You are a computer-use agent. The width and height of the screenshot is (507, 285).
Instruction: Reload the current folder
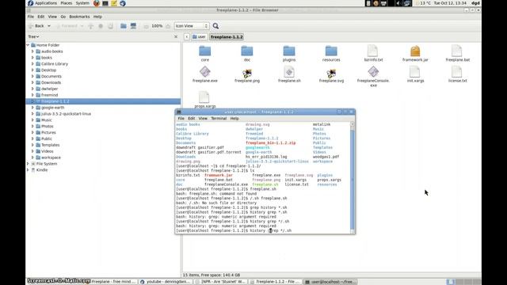pos(111,26)
